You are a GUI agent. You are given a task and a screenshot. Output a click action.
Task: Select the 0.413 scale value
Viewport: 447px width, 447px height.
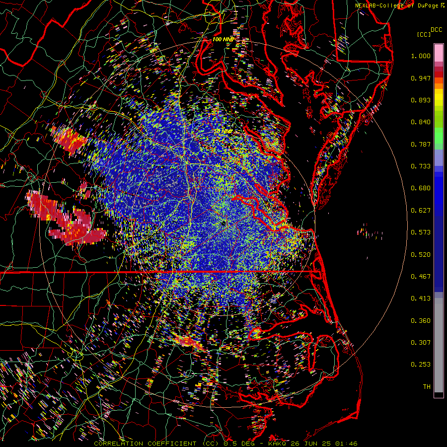pos(421,298)
